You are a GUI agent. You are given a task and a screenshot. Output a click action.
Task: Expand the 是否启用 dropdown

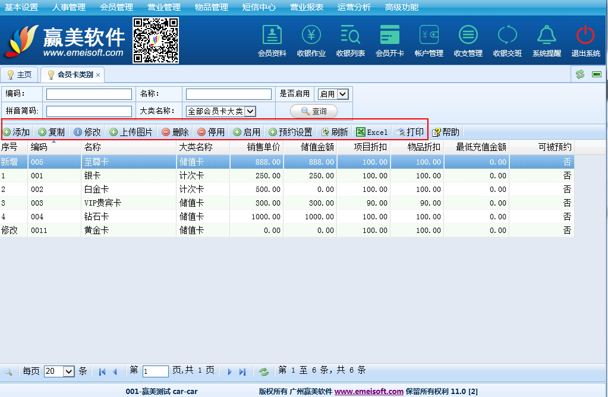(x=342, y=94)
